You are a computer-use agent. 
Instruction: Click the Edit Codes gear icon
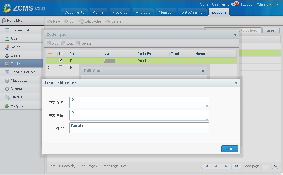point(81,21)
